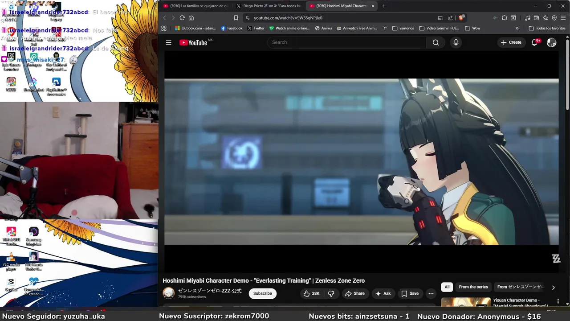Open the Watch anime online bookmark
This screenshot has height=321, width=570.
[289, 28]
